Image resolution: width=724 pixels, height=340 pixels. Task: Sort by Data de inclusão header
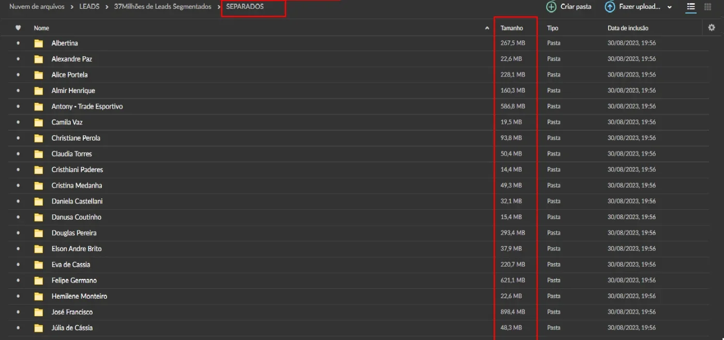[x=628, y=28]
